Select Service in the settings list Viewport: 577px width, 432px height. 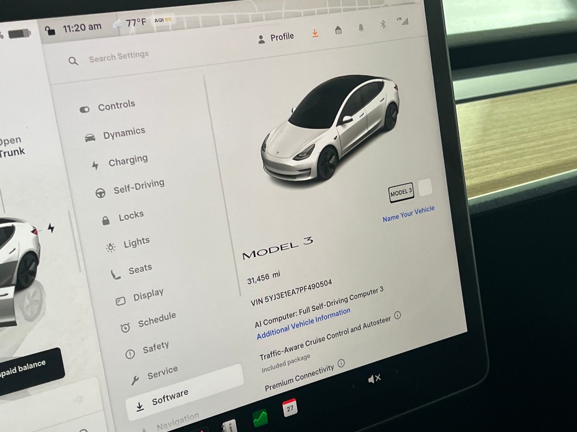click(154, 375)
